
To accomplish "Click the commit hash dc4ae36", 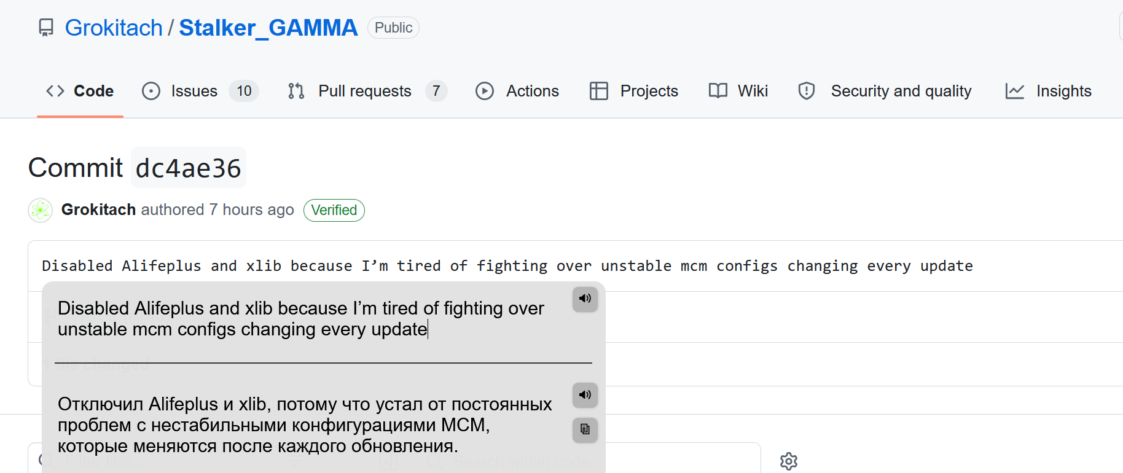I will [x=189, y=168].
